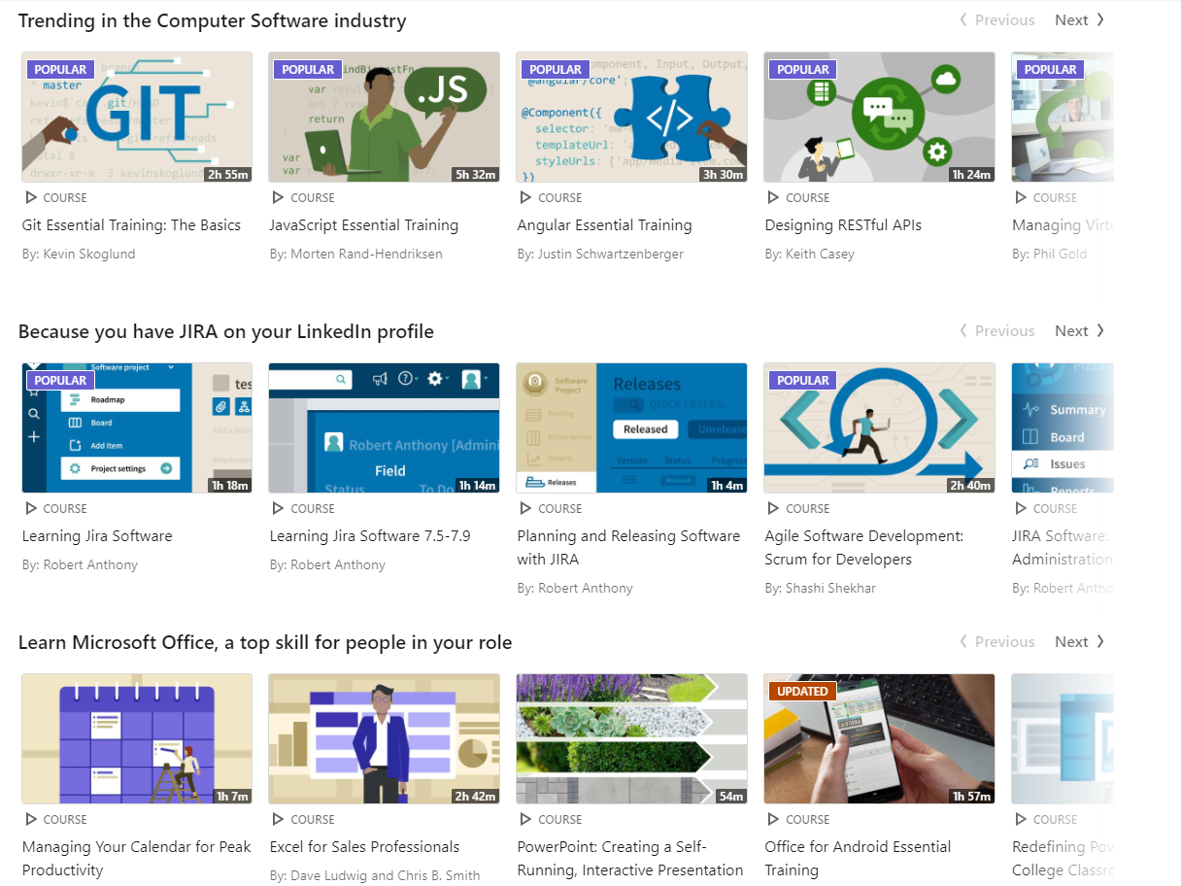The height and width of the screenshot is (886, 1181).
Task: Click the play icon under Excel for Sales thumbnail
Action: (x=279, y=819)
